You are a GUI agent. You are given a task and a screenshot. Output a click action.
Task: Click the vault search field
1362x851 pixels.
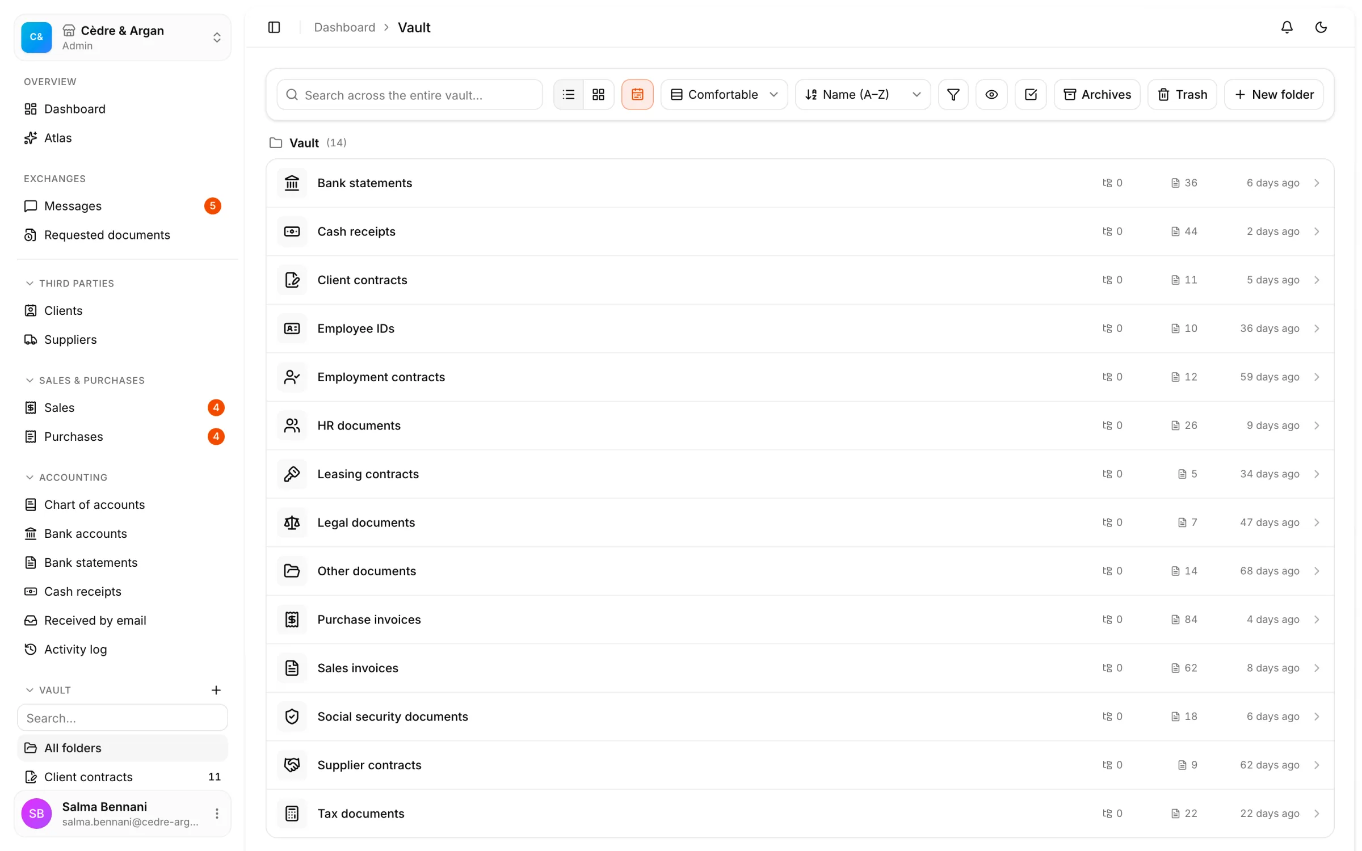409,94
